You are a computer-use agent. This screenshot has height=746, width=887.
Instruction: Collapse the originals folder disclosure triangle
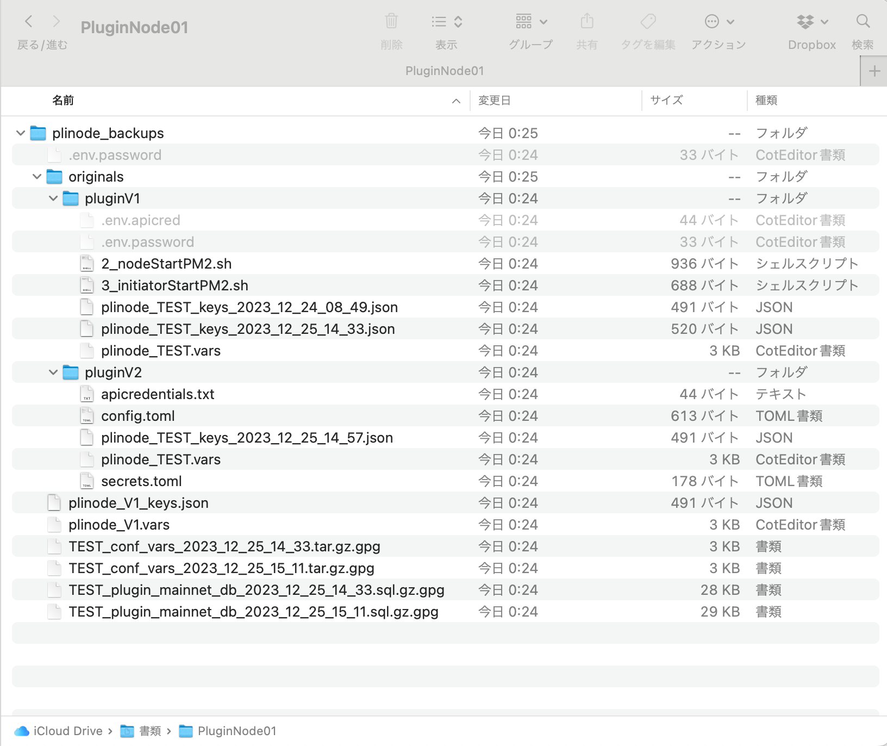coord(36,176)
